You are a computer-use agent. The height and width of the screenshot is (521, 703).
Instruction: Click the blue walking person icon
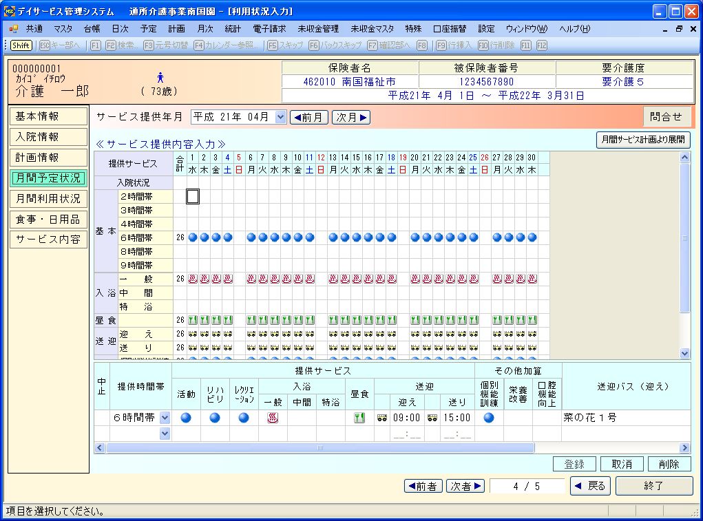tap(160, 77)
